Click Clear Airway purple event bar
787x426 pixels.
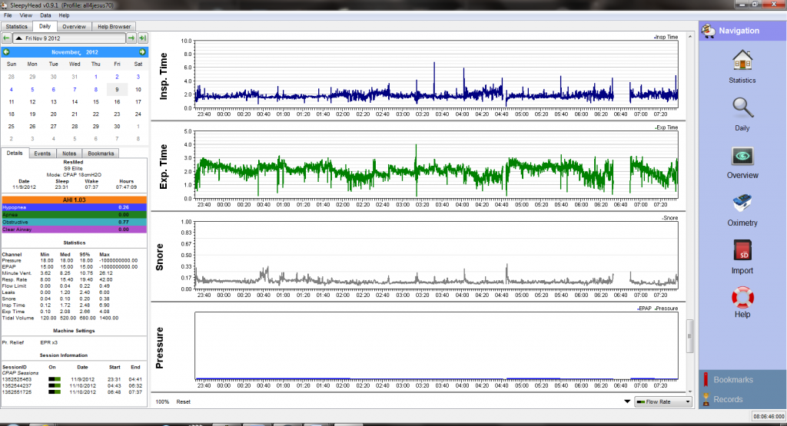coord(75,230)
